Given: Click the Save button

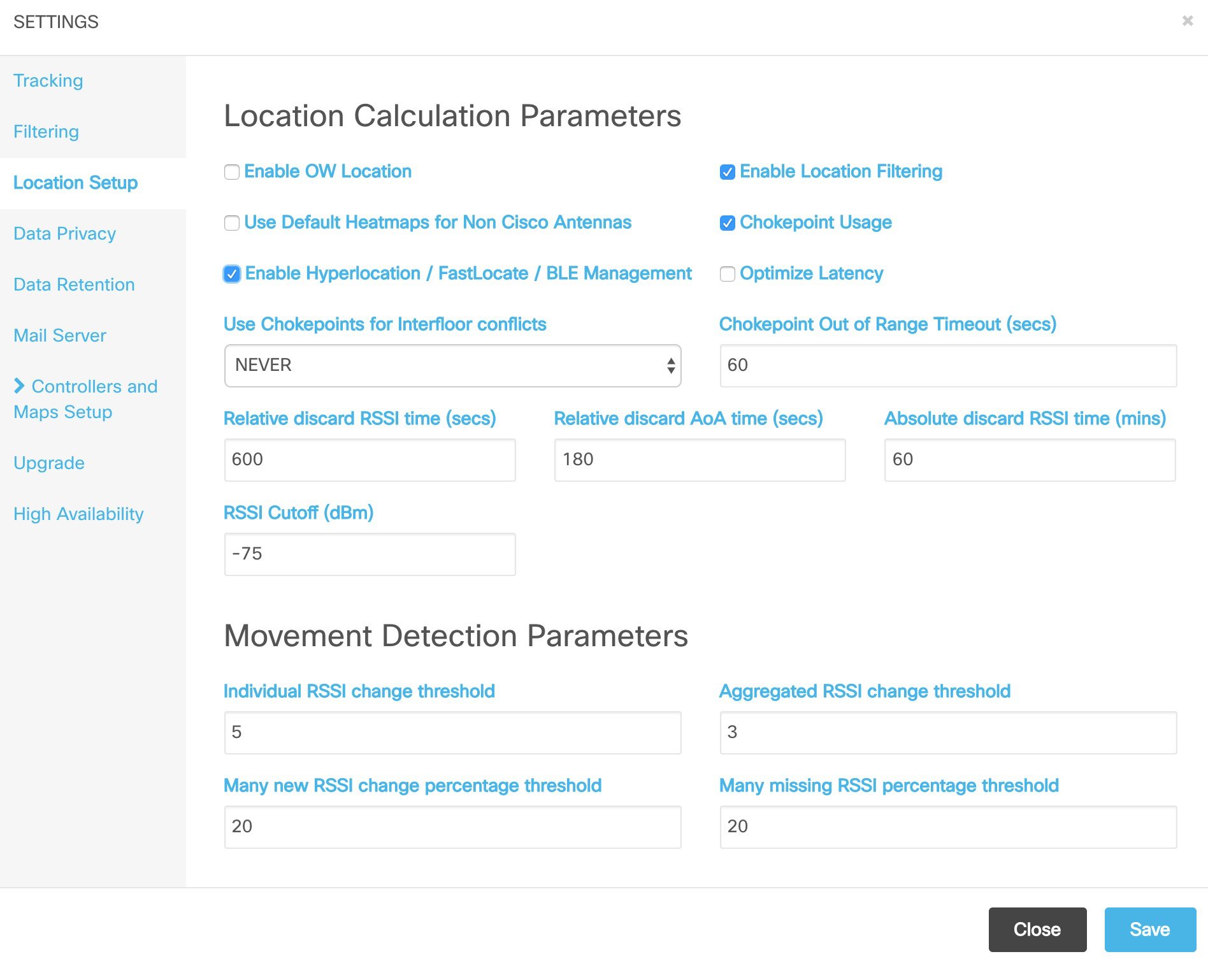Looking at the screenshot, I should pyautogui.click(x=1150, y=929).
